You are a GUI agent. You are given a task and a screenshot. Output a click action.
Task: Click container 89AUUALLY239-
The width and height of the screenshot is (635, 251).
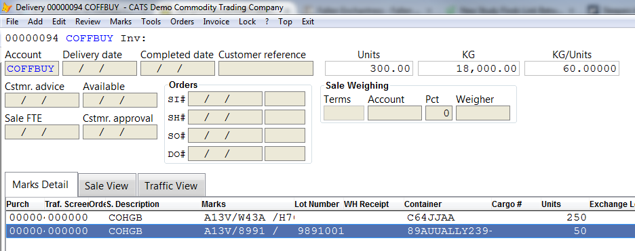coord(450,231)
